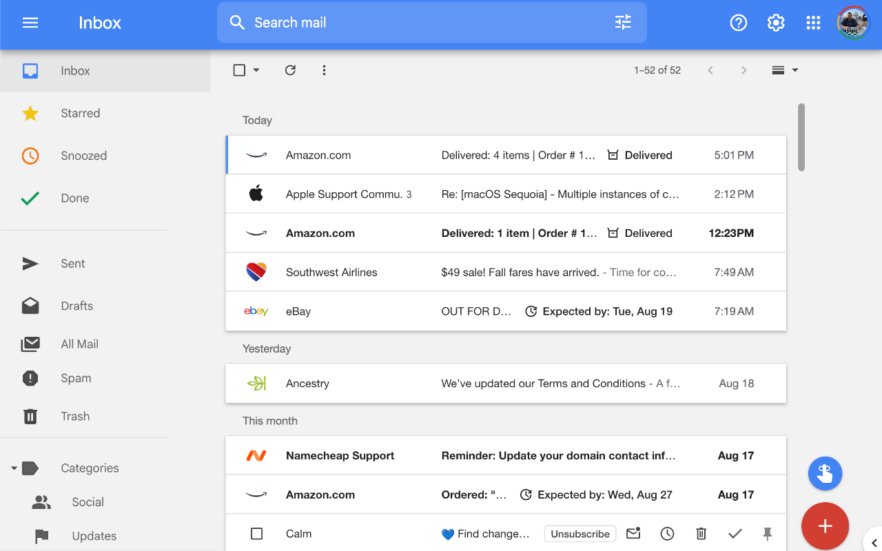
Task: Open the Ancestry Terms and Conditions email
Action: 506,384
